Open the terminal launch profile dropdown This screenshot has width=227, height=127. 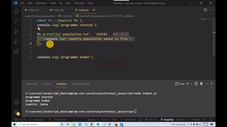191,84
